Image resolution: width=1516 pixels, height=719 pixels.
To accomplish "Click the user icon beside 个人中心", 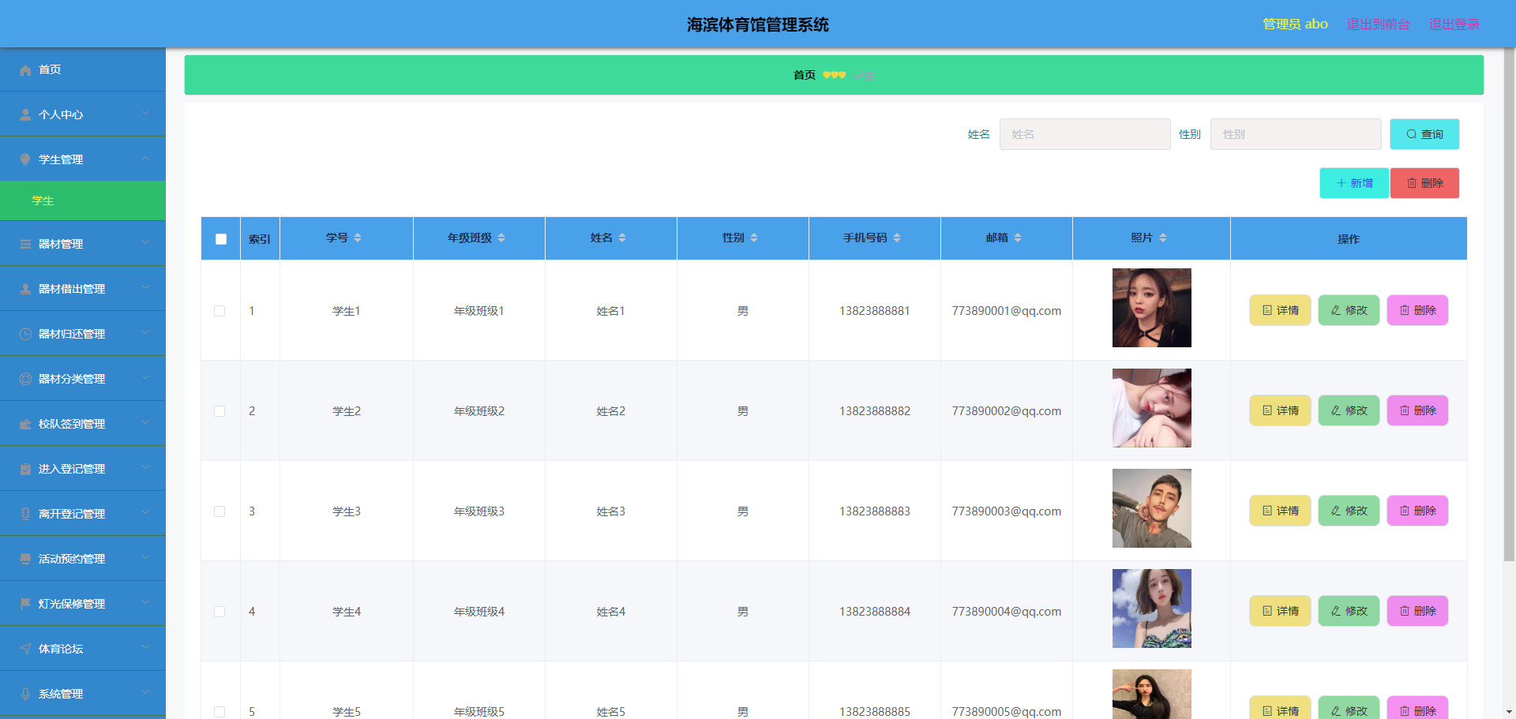I will (x=25, y=115).
